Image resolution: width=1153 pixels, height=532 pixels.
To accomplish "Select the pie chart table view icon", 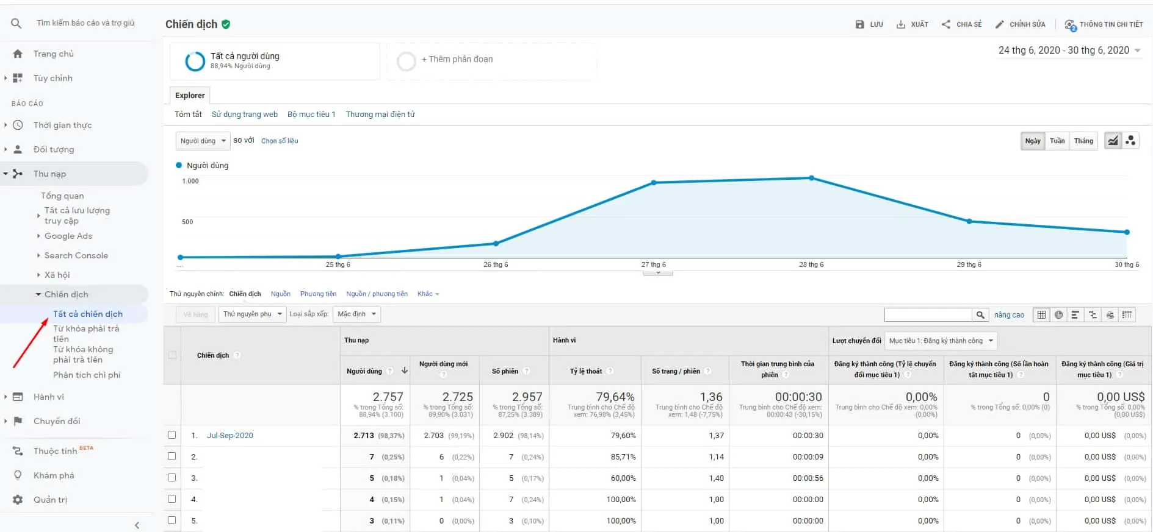I will (x=1058, y=314).
